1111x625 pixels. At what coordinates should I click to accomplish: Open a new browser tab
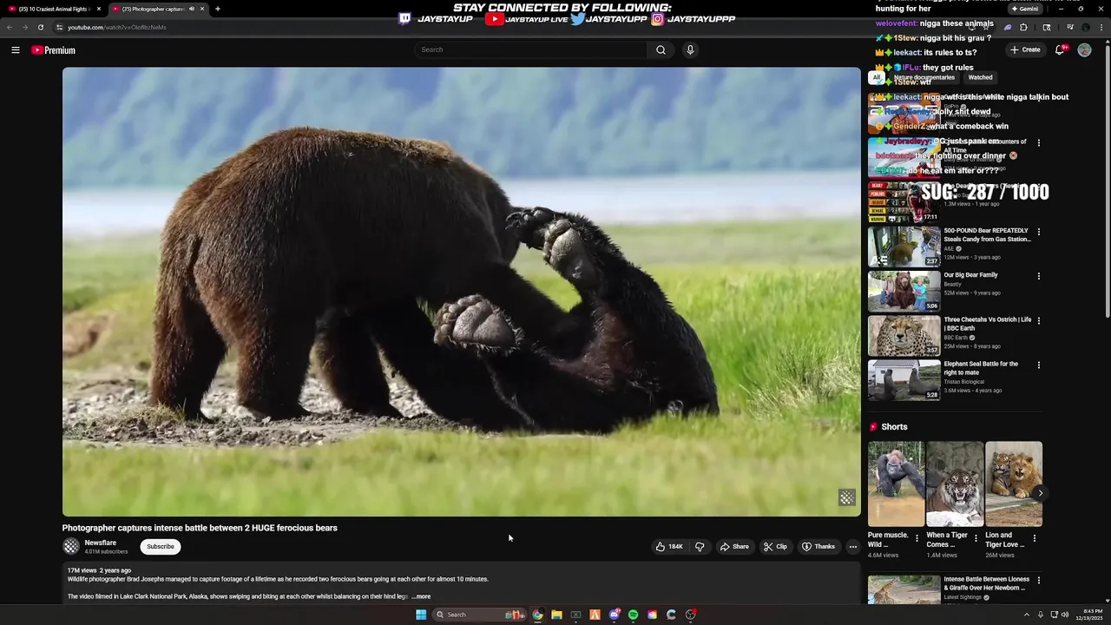click(x=217, y=9)
